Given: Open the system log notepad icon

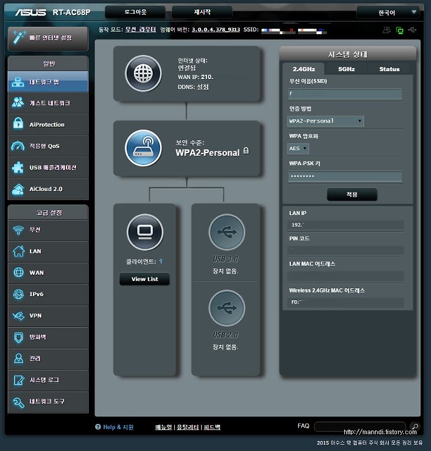Looking at the screenshot, I should coord(19,380).
